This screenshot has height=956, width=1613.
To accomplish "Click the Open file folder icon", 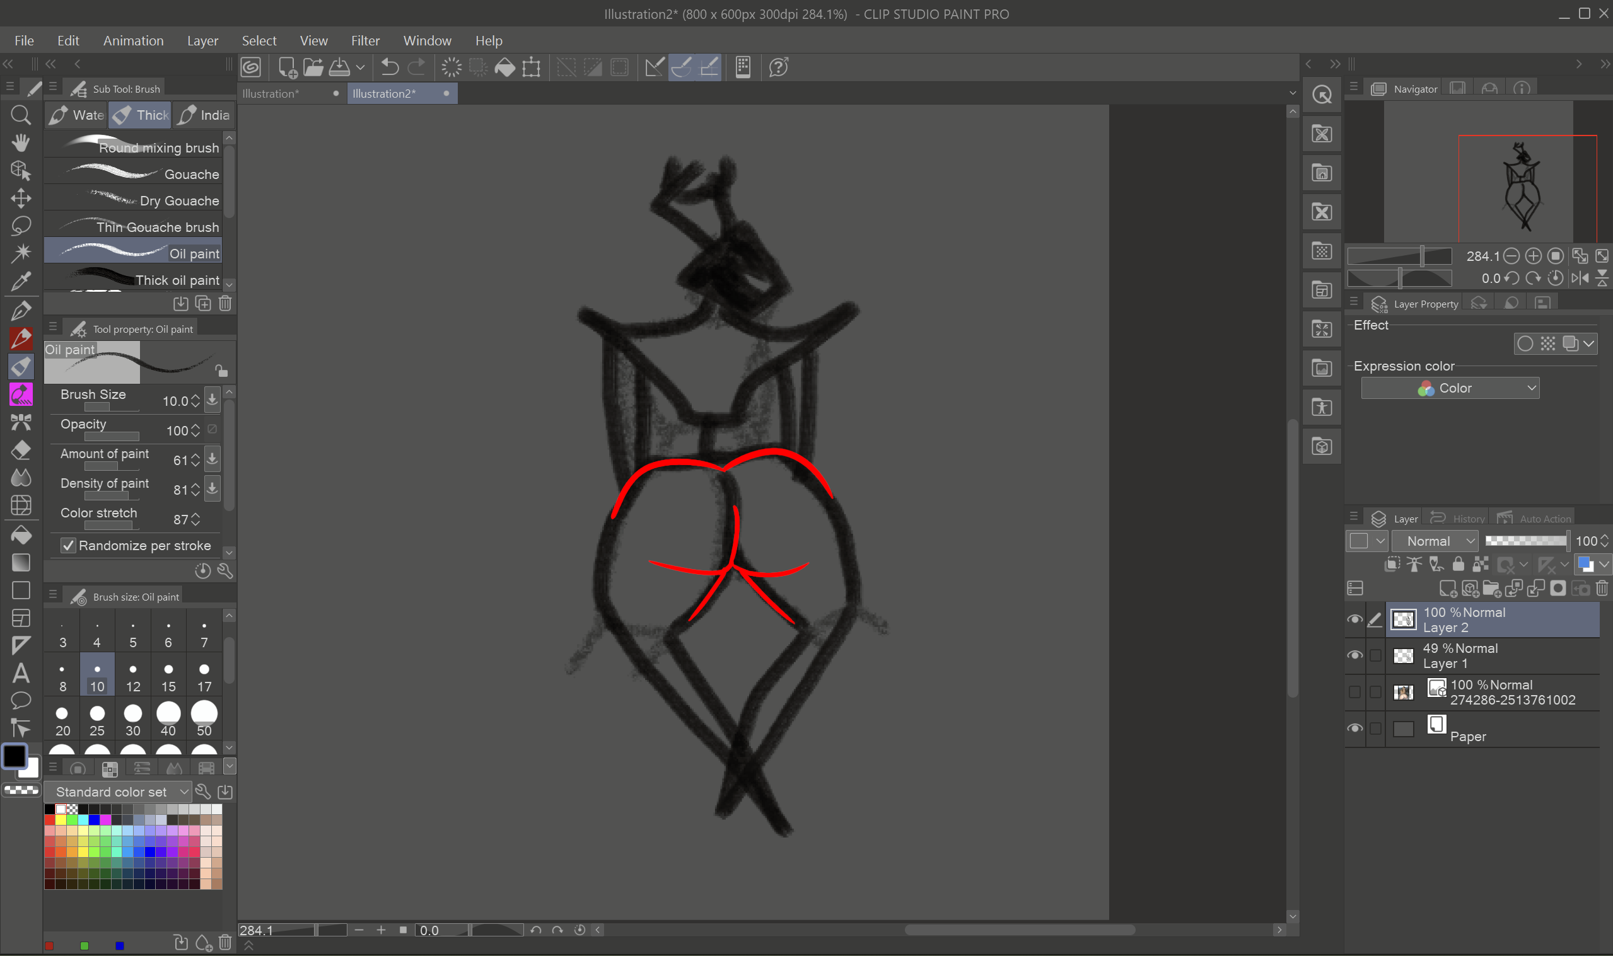I will [x=314, y=67].
